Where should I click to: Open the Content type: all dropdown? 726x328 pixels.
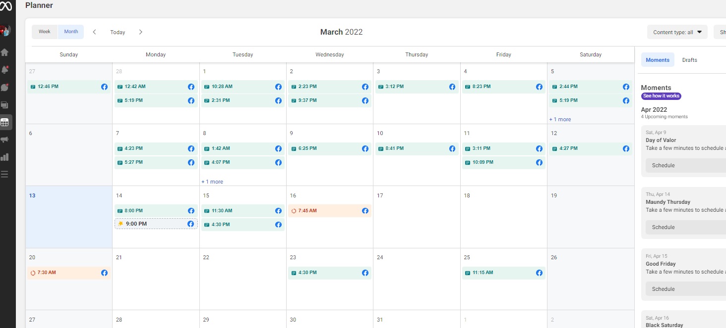(x=677, y=32)
